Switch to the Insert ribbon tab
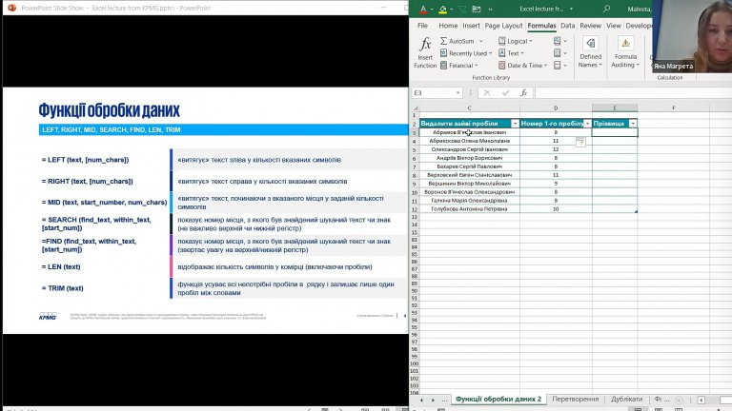This screenshot has height=411, width=732. (x=471, y=26)
